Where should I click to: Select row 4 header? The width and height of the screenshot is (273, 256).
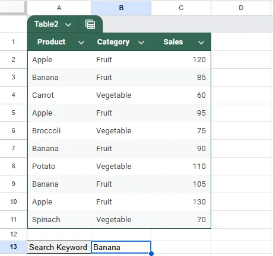[13, 95]
